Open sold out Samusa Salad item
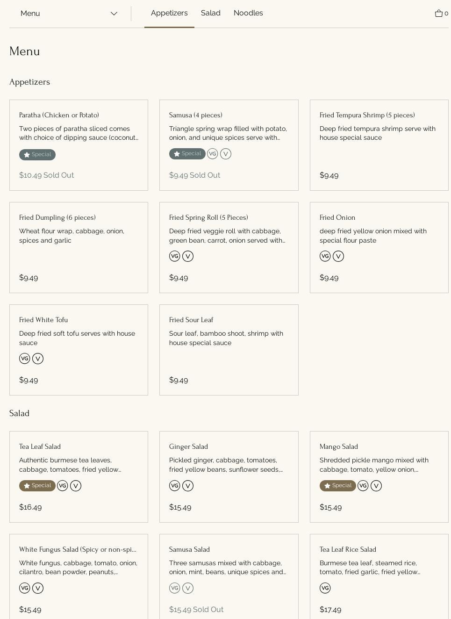Screen dimensions: 451x619 click(229, 575)
